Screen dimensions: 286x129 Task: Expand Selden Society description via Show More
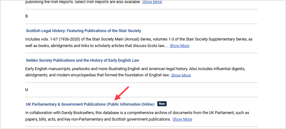tap(181, 75)
